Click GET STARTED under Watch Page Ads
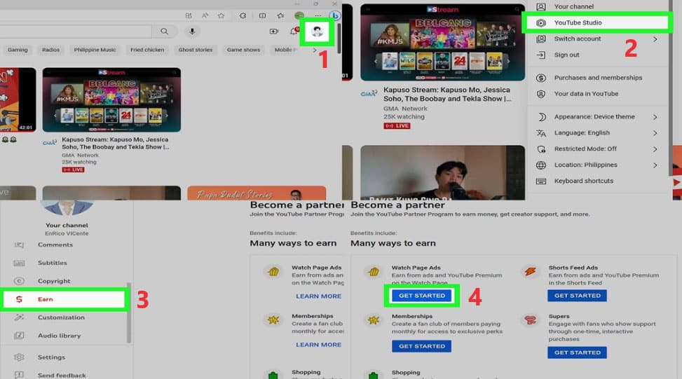 [422, 296]
